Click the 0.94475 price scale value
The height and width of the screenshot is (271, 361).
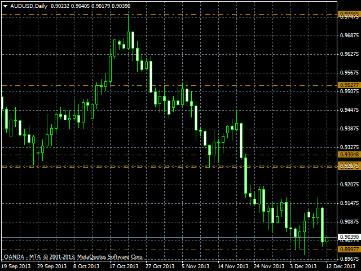click(349, 110)
